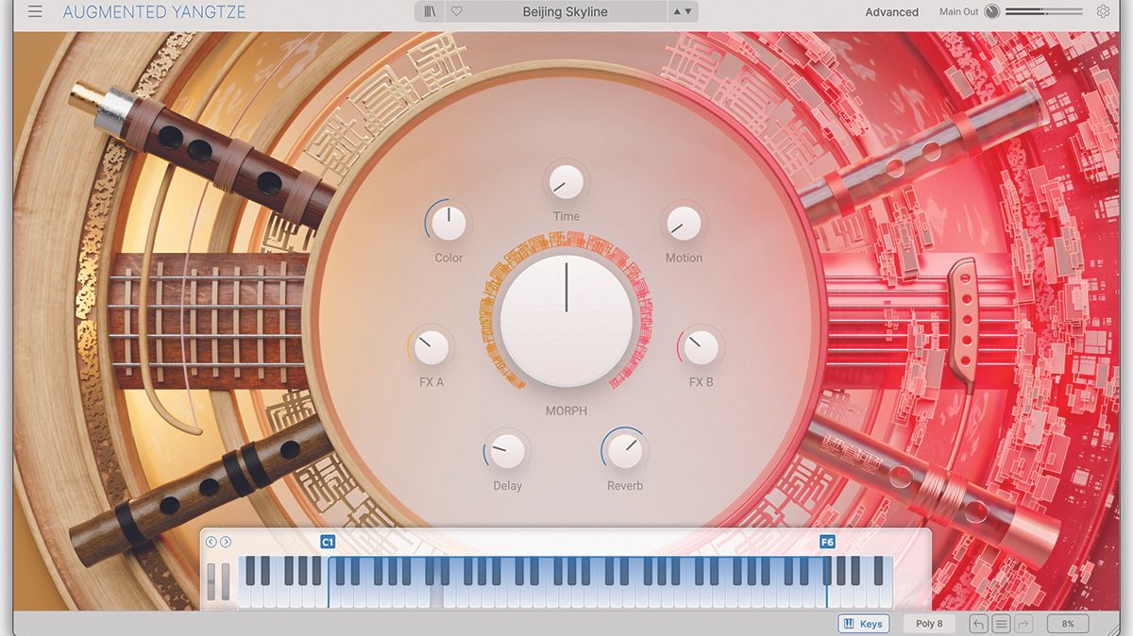Favorite the preset with the heart icon
Screen dimensions: 1133x636
pos(457,12)
